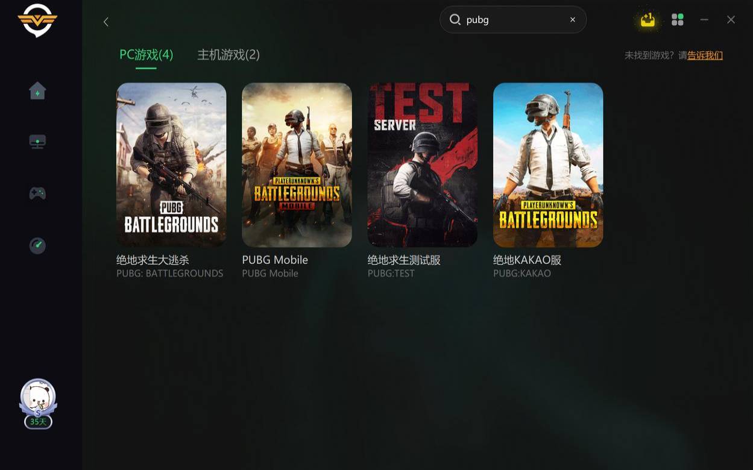Close the application window
The width and height of the screenshot is (753, 470).
coord(731,20)
